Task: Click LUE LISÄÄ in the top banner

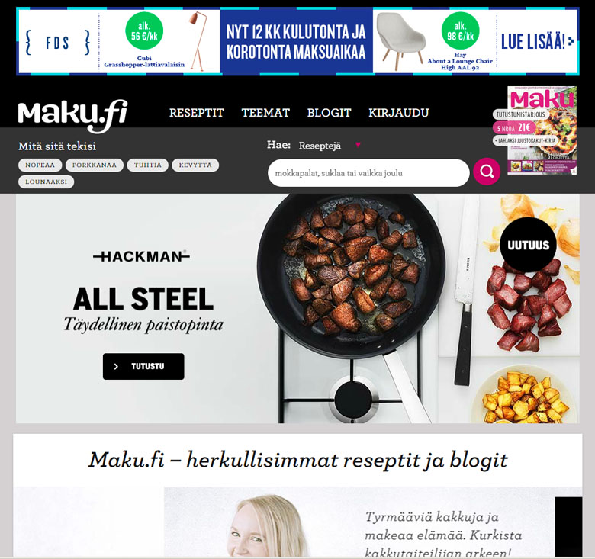Action: 537,41
